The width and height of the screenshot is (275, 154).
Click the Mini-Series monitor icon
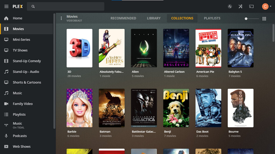(x=6, y=40)
